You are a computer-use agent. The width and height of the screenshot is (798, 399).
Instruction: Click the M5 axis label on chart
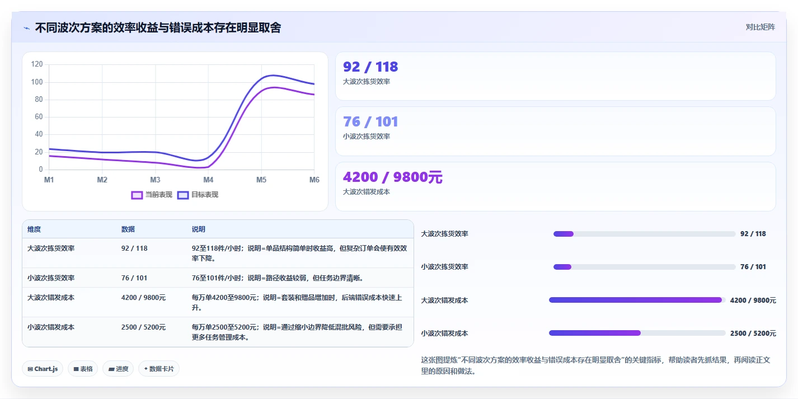(x=261, y=180)
